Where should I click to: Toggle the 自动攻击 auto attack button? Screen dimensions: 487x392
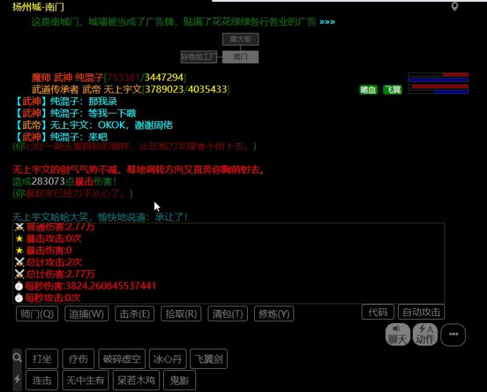coord(421,312)
